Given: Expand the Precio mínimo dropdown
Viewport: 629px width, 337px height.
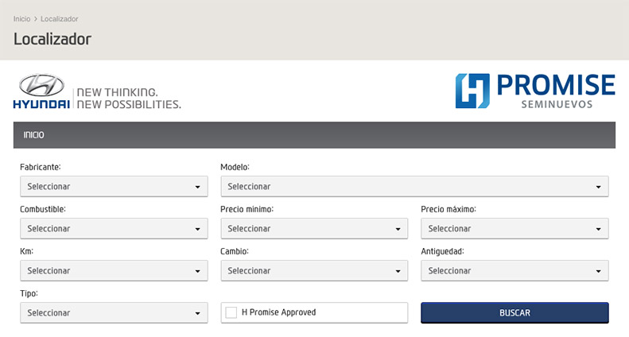Looking at the screenshot, I should [x=314, y=229].
